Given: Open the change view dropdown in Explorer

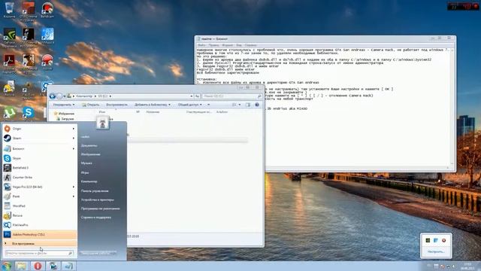Looking at the screenshot, I should pos(240,105).
